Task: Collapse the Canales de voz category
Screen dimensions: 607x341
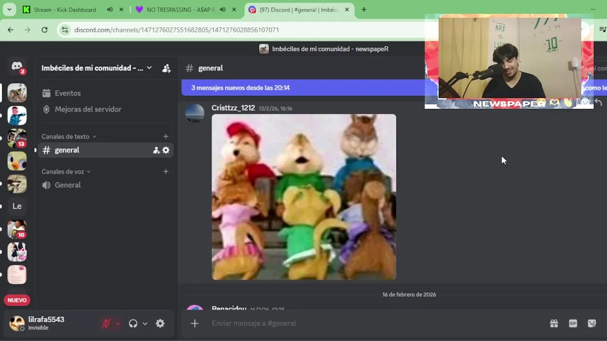Action: pos(66,171)
